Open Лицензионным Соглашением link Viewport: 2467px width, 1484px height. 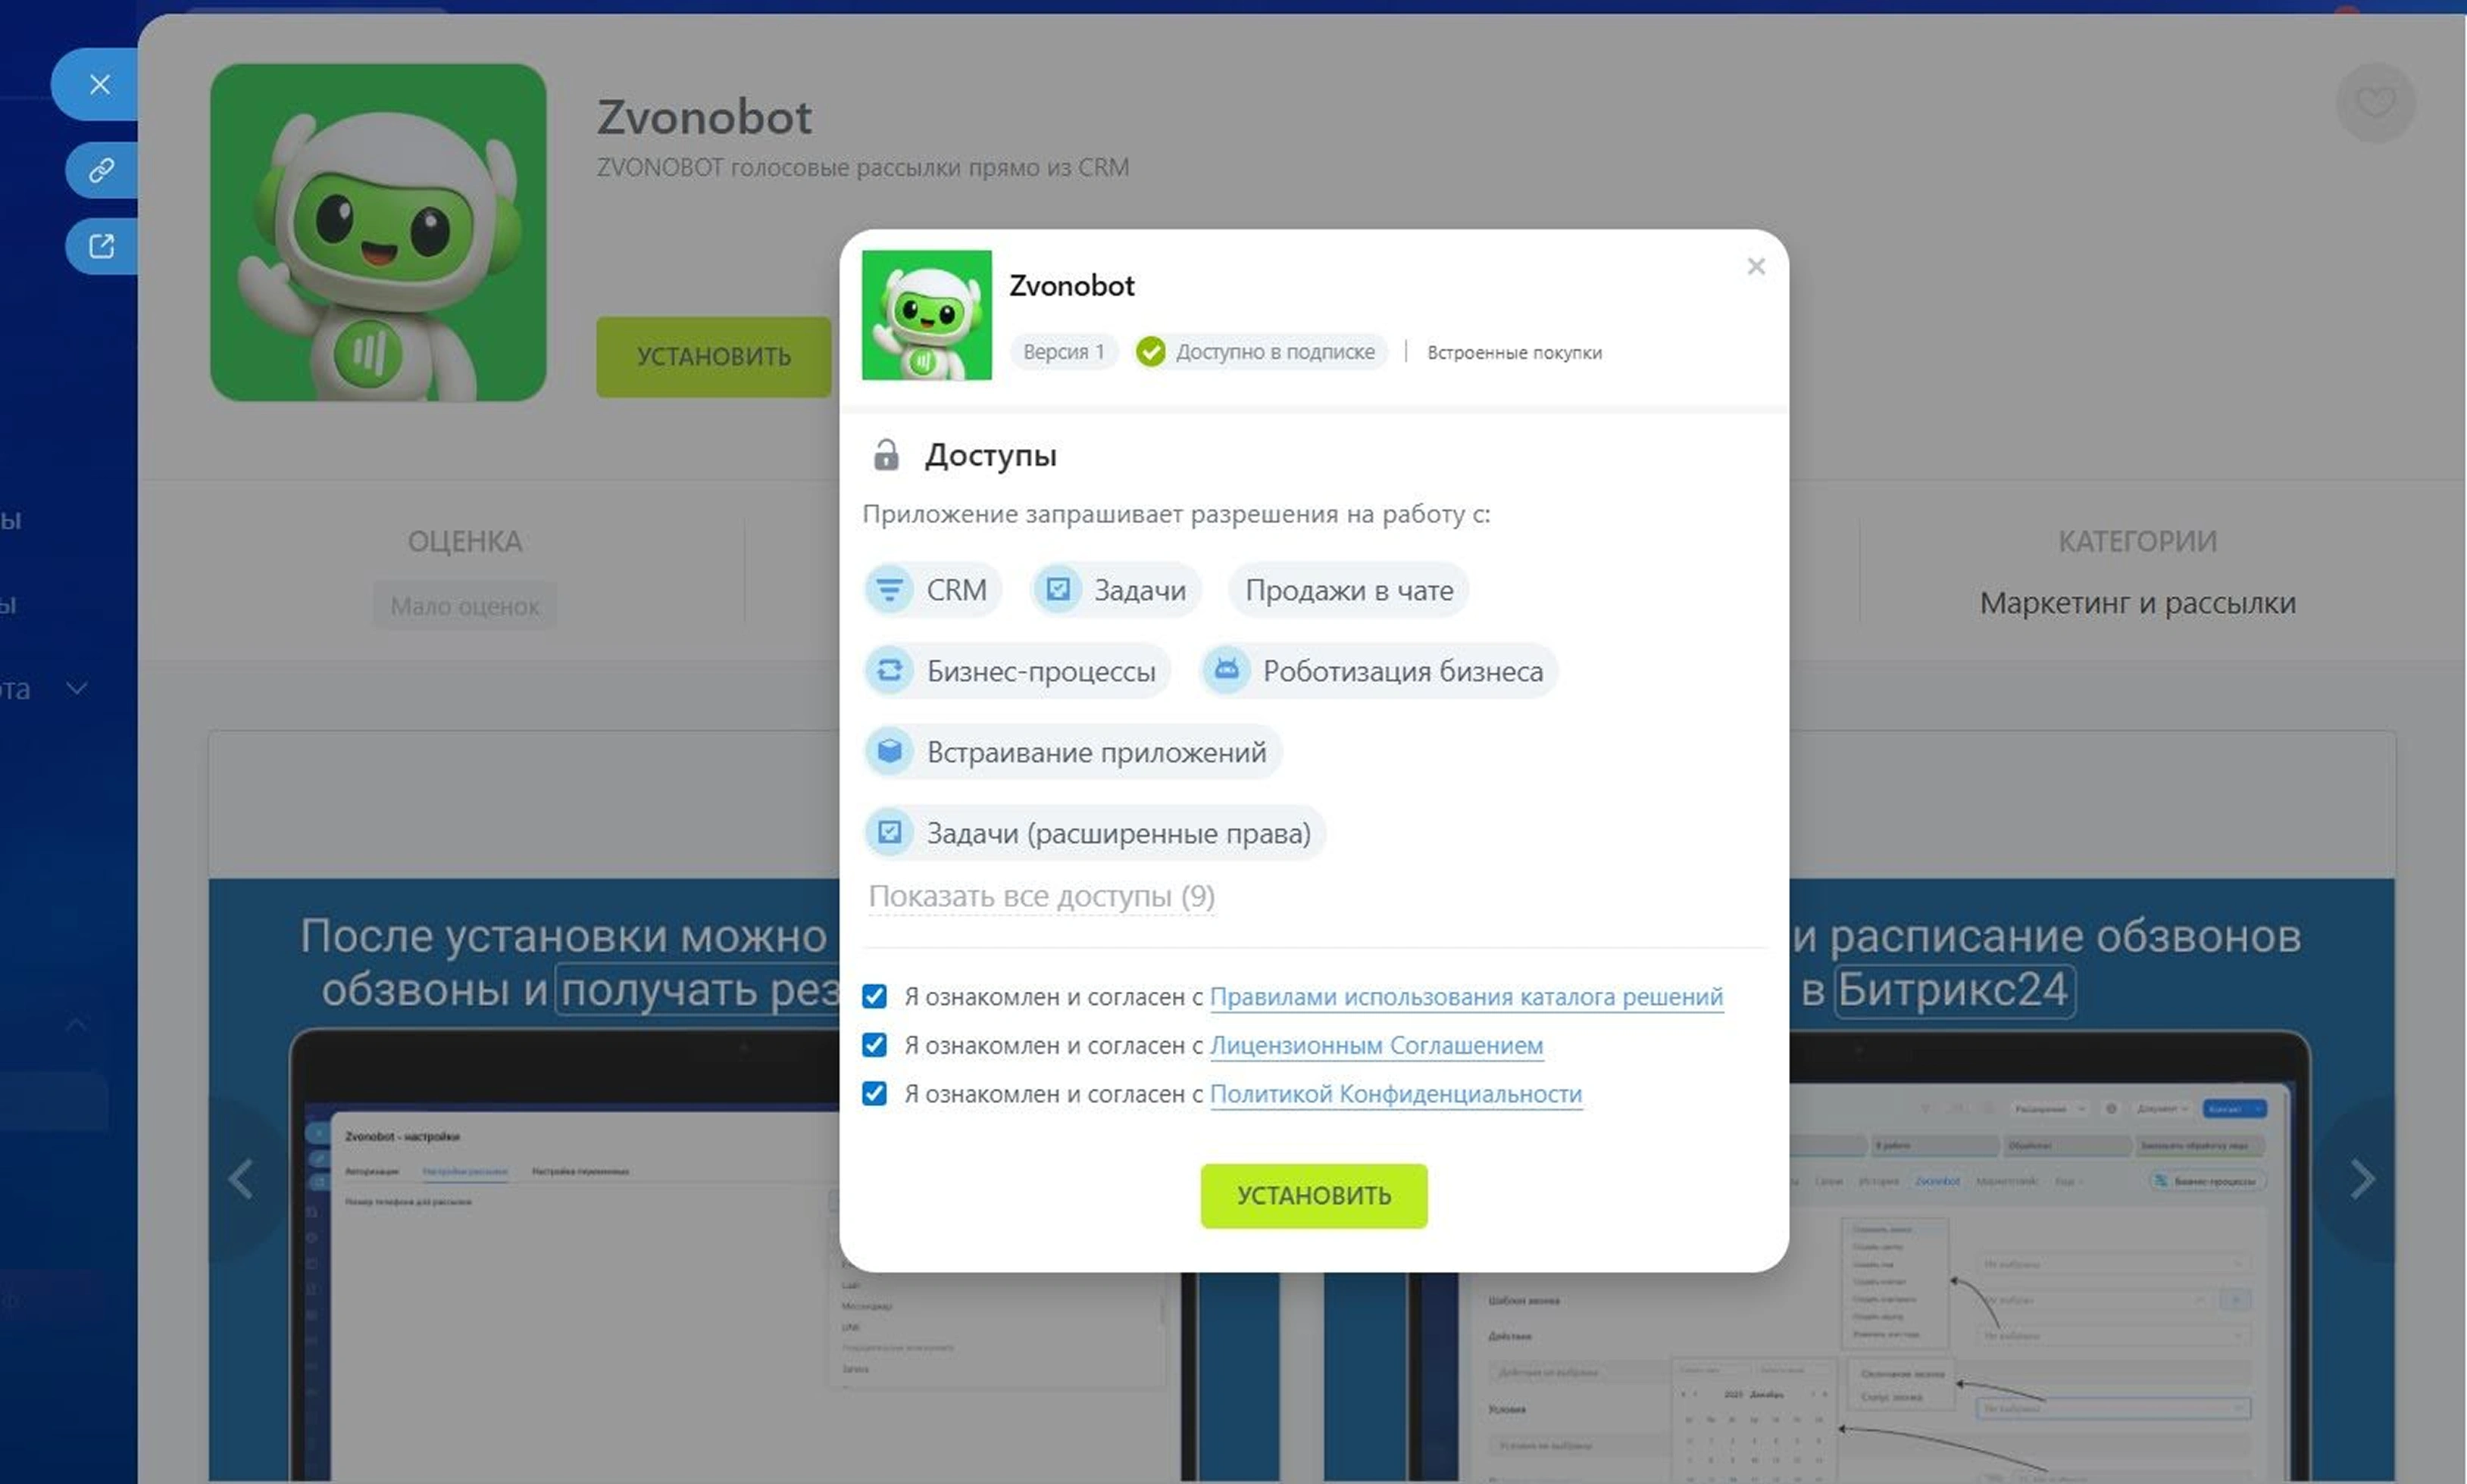coord(1377,1046)
